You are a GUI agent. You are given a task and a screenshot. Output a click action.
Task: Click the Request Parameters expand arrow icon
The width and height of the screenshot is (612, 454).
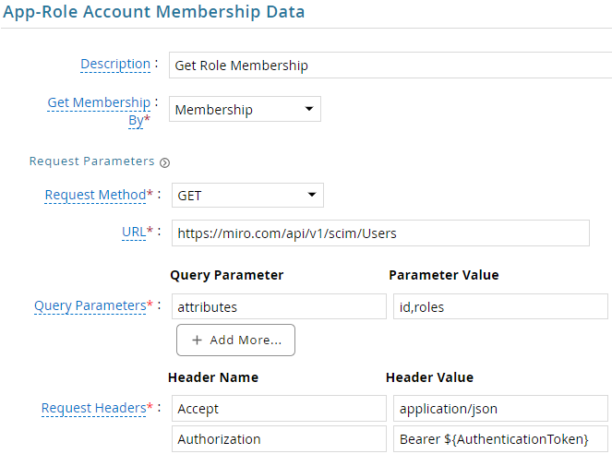pos(164,162)
